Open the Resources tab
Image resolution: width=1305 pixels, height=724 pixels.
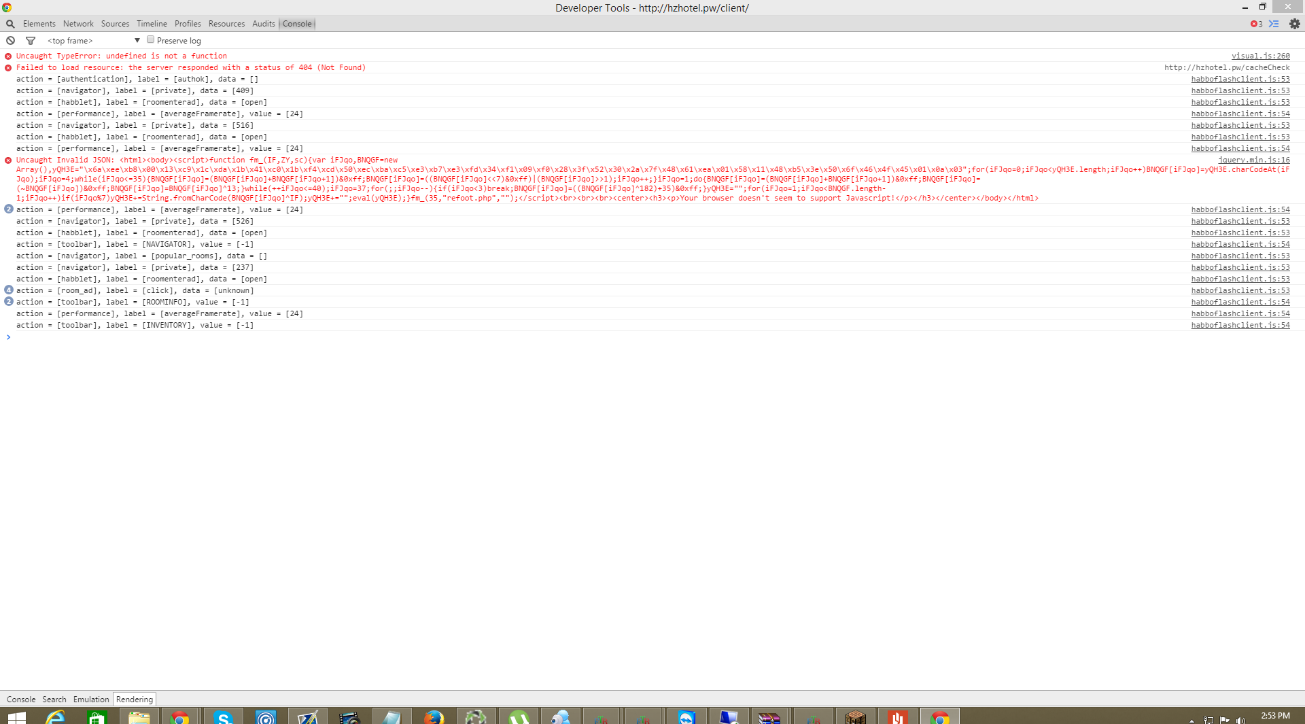[226, 24]
